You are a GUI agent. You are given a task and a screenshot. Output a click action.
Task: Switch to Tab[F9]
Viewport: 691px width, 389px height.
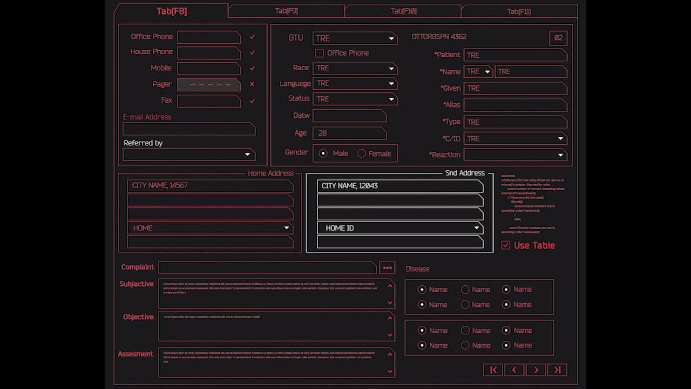286,11
